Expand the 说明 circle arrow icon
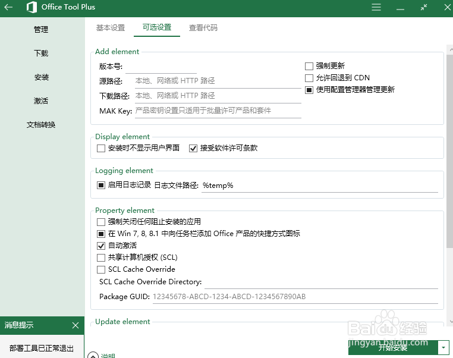Viewport: 453px width, 358px height. coord(93,356)
